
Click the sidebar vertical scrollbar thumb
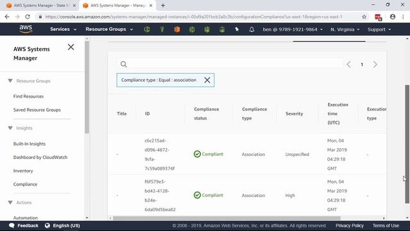(x=87, y=87)
